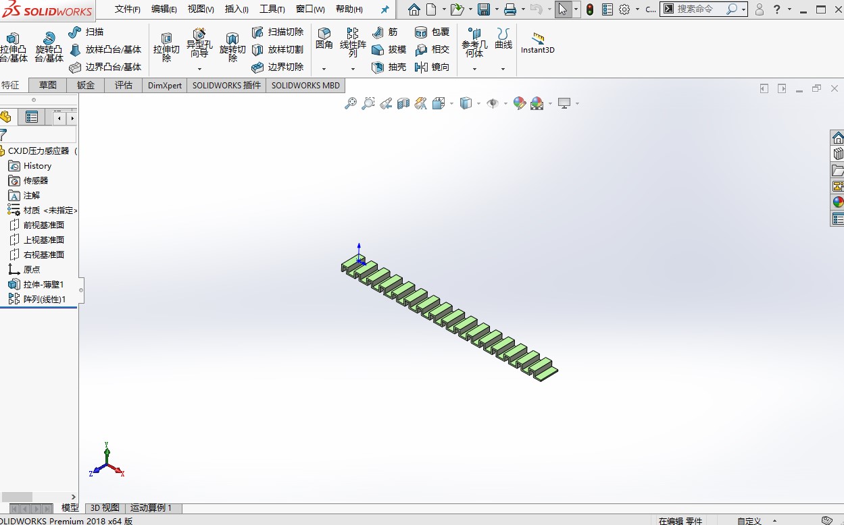Screen dimensions: 844x525
Task: Open the 文件(F) menu
Action: [128, 9]
